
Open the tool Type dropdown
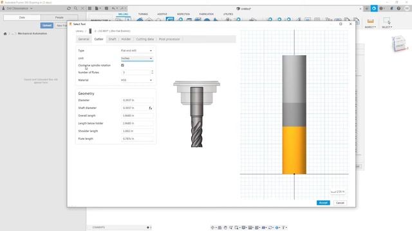click(x=136, y=51)
